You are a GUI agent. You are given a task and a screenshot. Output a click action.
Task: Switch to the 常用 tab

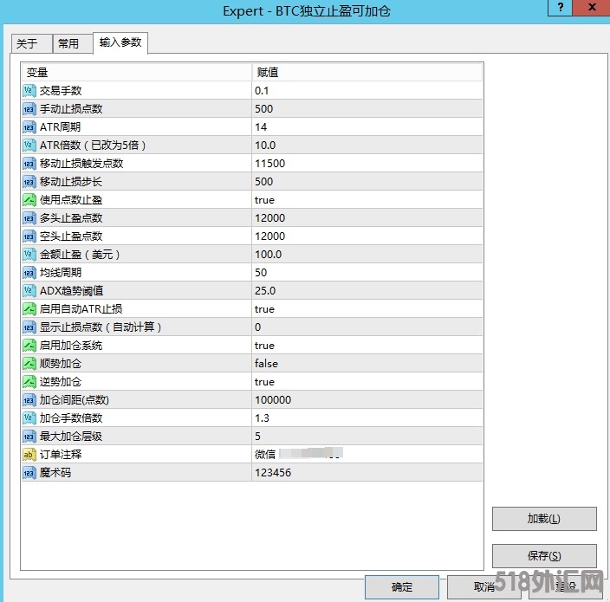point(73,43)
